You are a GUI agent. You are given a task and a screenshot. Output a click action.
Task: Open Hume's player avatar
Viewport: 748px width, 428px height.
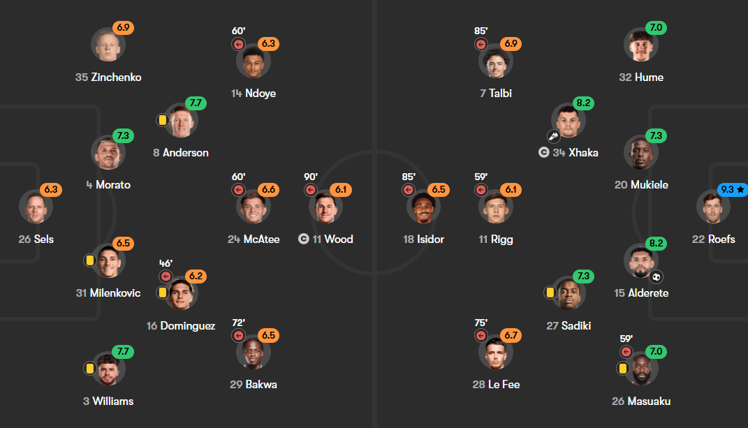click(640, 45)
